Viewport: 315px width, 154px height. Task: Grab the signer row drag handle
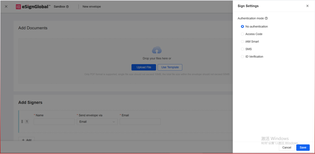tap(22, 122)
